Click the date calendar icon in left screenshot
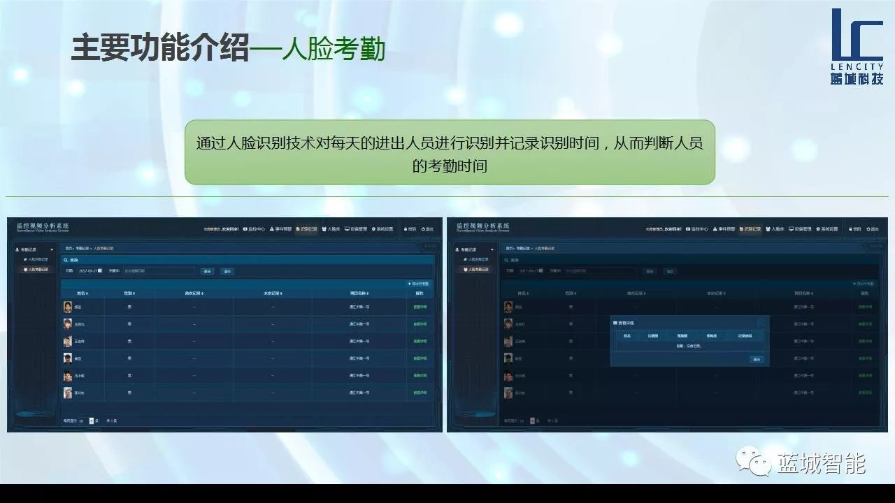The height and width of the screenshot is (503, 895). (100, 271)
